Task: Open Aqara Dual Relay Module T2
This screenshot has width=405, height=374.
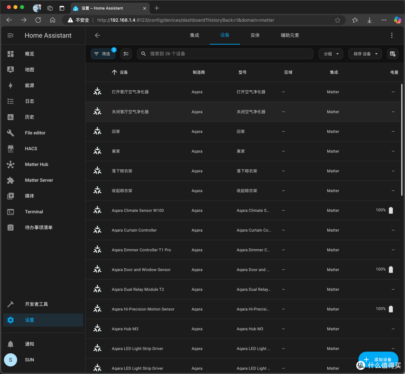Action: (243, 289)
